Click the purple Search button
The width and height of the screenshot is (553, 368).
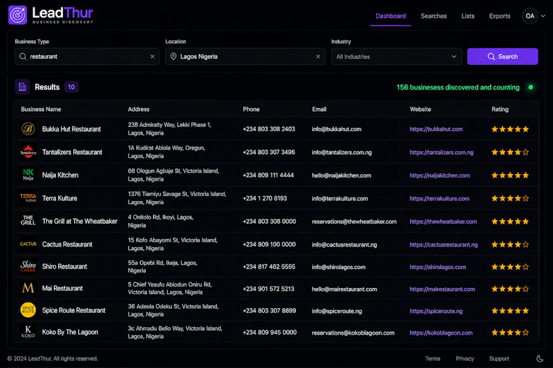(503, 57)
